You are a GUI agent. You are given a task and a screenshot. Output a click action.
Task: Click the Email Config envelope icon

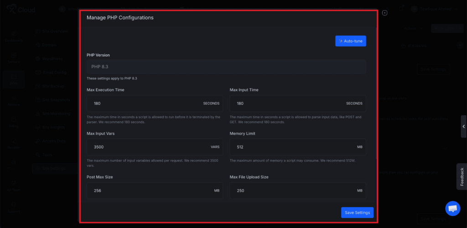coord(38,73)
